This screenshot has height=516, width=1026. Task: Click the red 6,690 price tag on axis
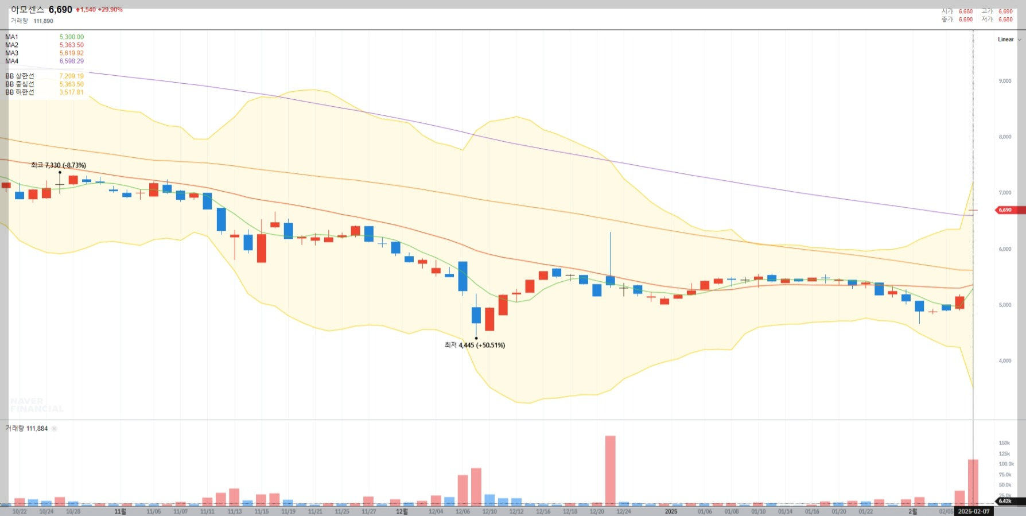[x=1010, y=210]
